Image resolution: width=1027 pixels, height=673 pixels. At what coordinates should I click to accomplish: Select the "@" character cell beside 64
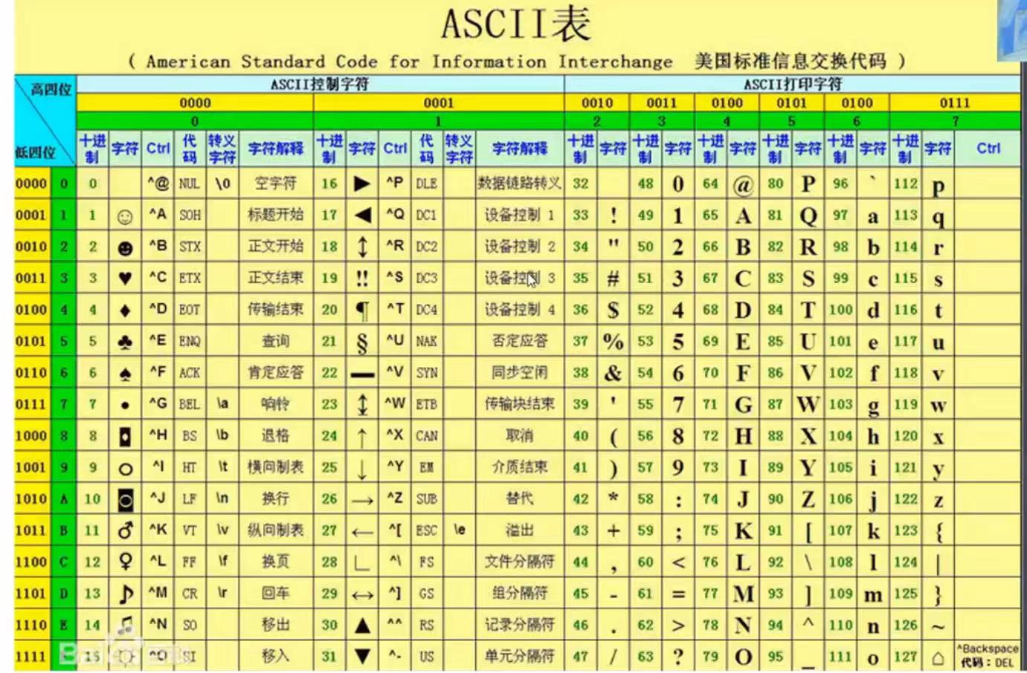(x=743, y=185)
